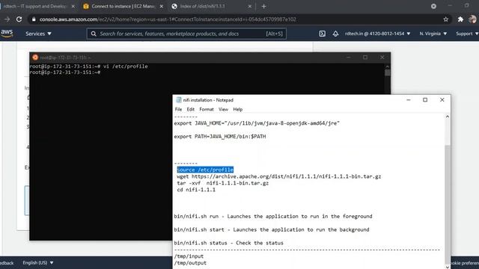Viewport: 479px width, 269px height.
Task: Click the 'tar -xvf nifi-1.1.1-bin.tar.gz' line
Action: tap(223, 183)
